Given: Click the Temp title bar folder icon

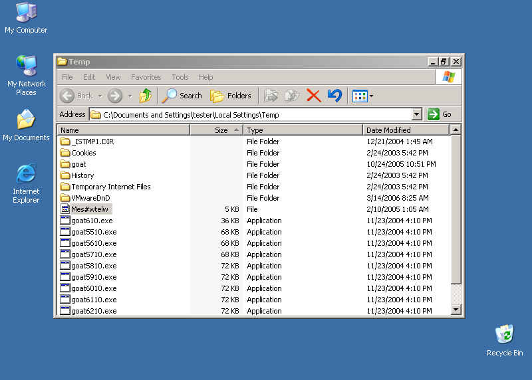Looking at the screenshot, I should pos(62,61).
